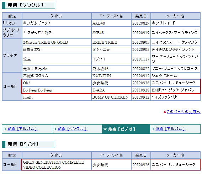Click the 24karats TRIBE OF GOLD title
The image size is (202, 179).
click(46, 42)
